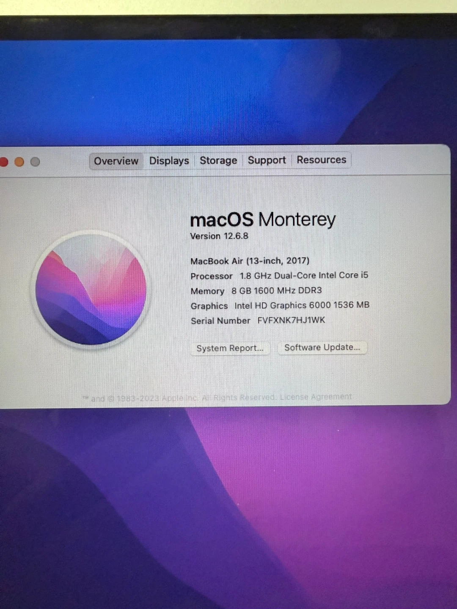Click Version 12.6.8 to reveal build number
This screenshot has width=457, height=609.
[219, 236]
